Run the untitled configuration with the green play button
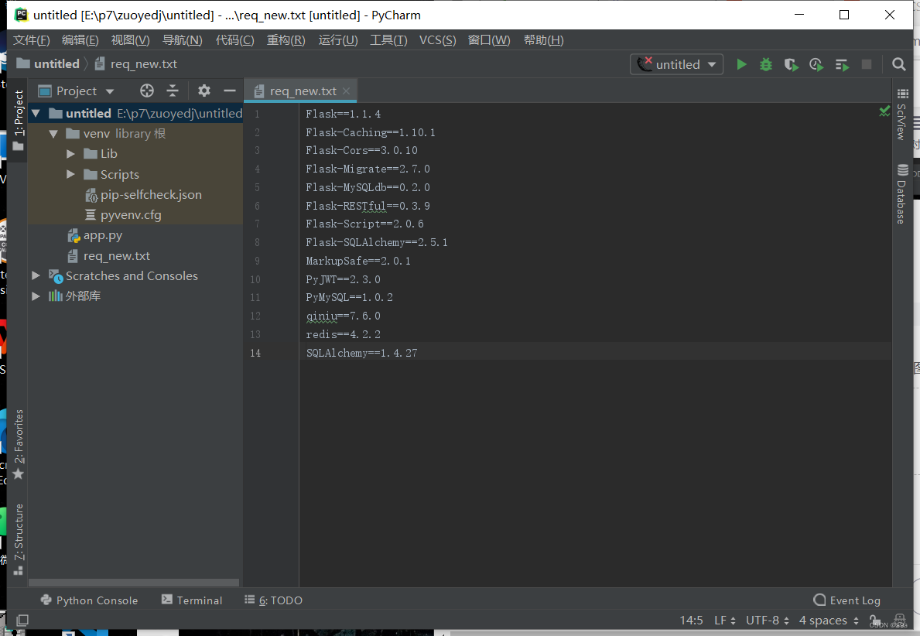920x636 pixels. (741, 64)
